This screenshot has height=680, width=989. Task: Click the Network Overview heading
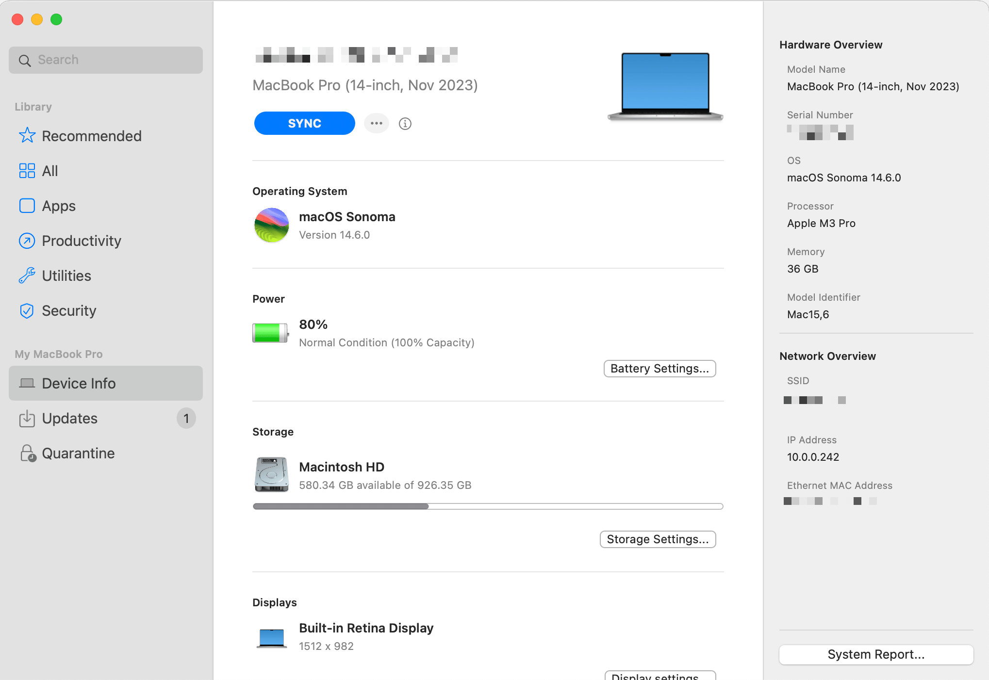827,356
